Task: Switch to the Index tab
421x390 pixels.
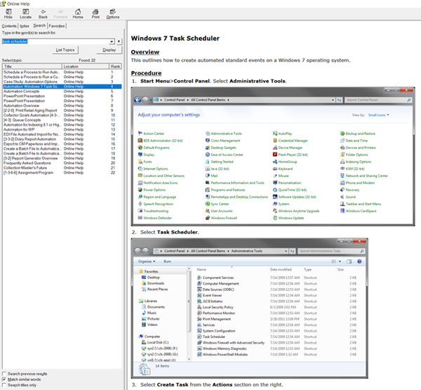Action: click(x=25, y=26)
